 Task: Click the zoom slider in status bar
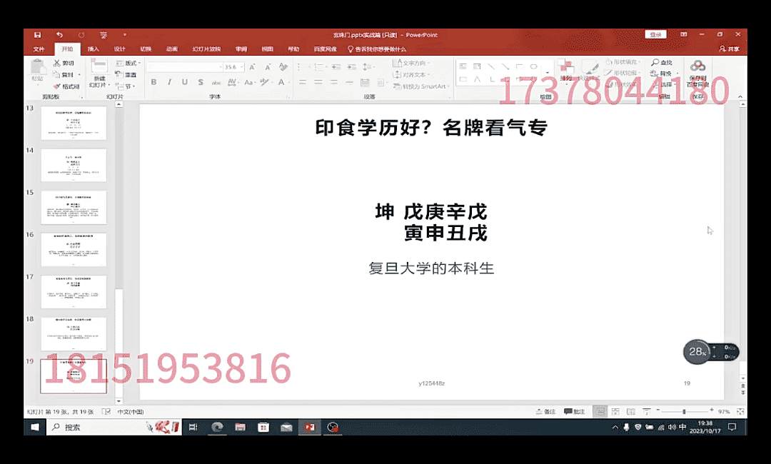pos(684,412)
